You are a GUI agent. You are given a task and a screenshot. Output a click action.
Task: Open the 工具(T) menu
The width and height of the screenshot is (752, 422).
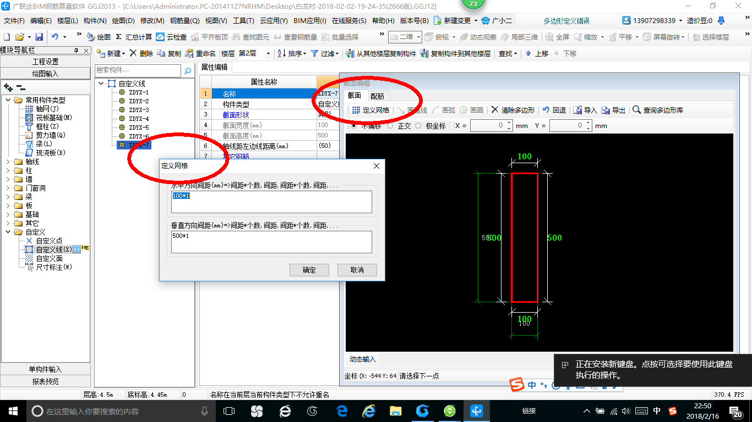click(x=243, y=21)
